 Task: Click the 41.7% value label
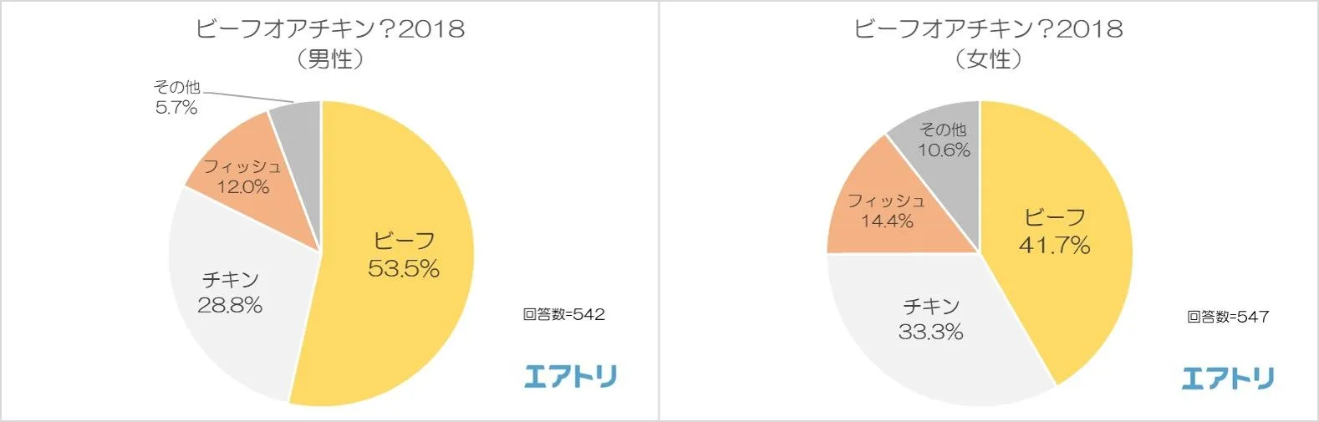pyautogui.click(x=1054, y=246)
